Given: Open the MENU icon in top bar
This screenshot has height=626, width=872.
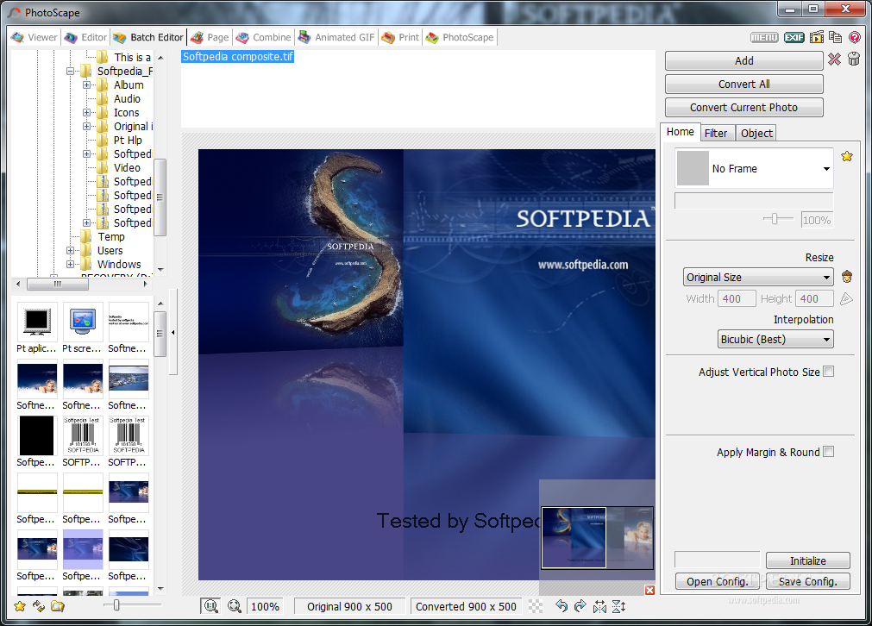Looking at the screenshot, I should tap(764, 37).
